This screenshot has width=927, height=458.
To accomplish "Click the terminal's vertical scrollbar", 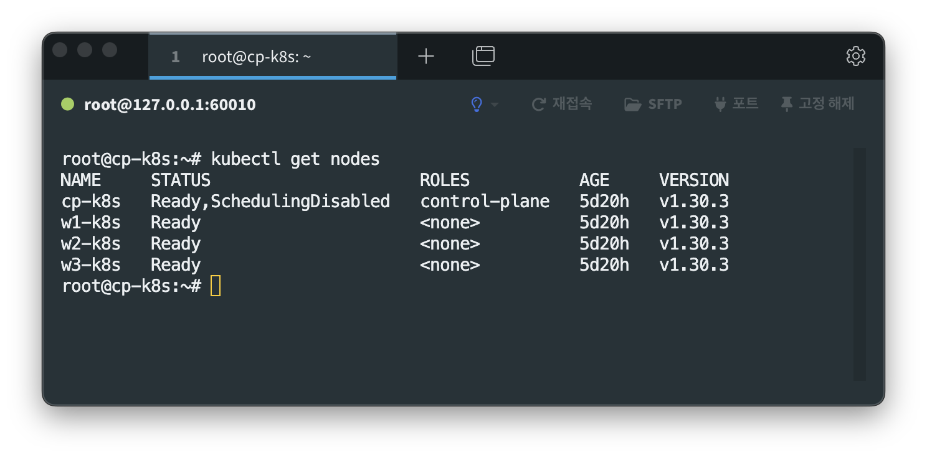I will tap(859, 264).
